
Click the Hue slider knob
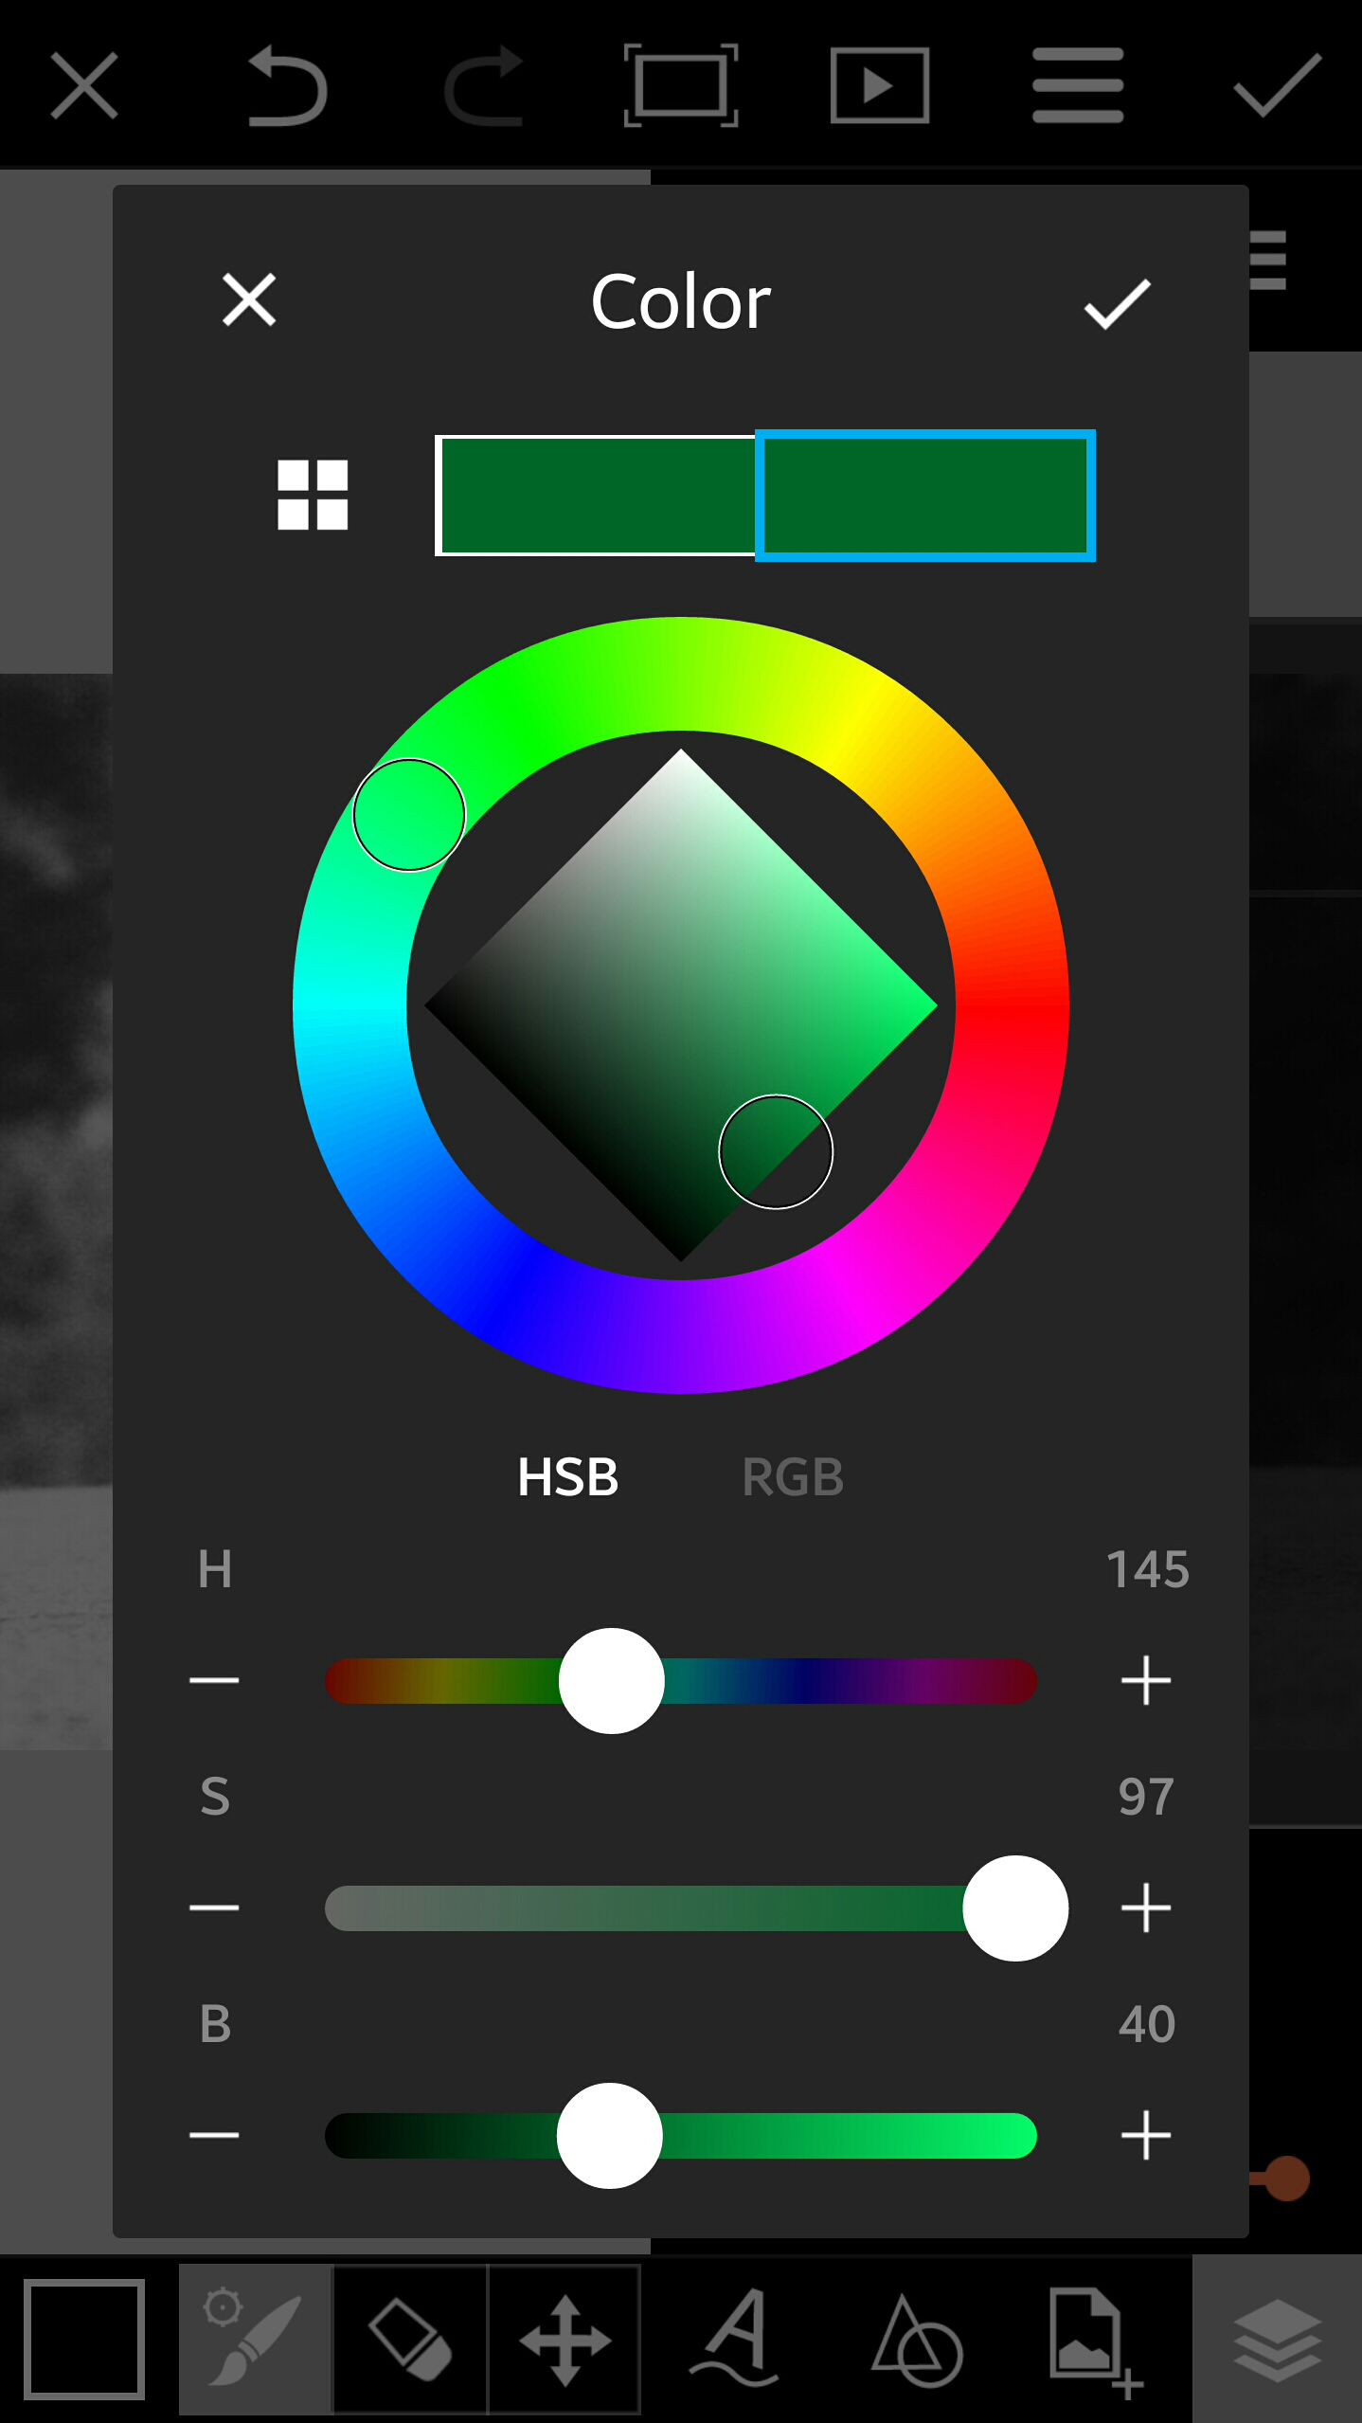612,1681
